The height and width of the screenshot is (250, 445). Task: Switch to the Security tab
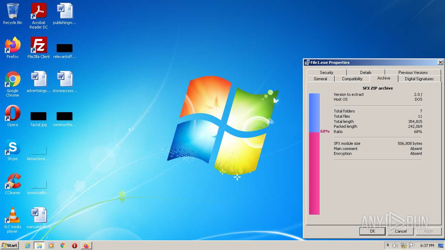coord(326,72)
